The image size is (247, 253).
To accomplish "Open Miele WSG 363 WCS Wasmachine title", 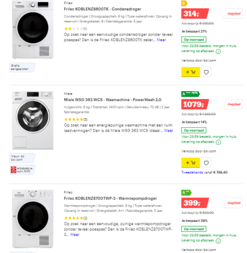I will pos(112,100).
